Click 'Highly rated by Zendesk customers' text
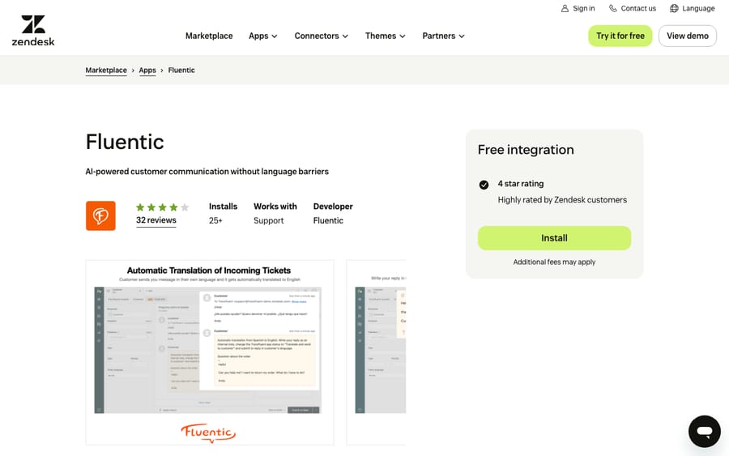This screenshot has height=456, width=729. (x=562, y=200)
